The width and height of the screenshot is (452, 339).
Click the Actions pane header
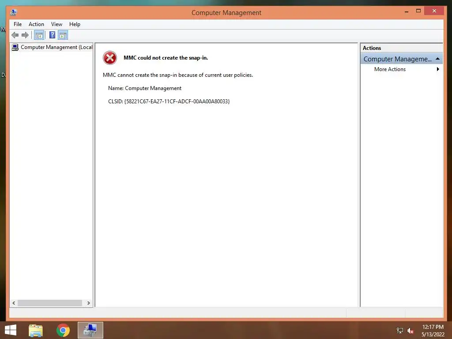401,48
